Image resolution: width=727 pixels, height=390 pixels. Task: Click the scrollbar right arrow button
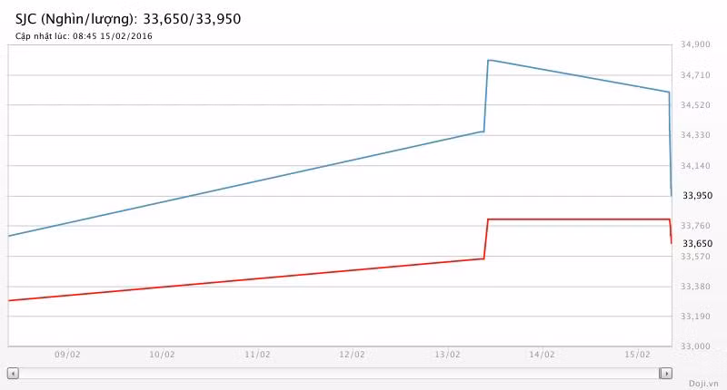click(x=666, y=373)
